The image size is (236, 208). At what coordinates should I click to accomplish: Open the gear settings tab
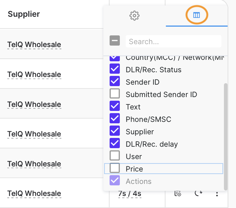134,15
